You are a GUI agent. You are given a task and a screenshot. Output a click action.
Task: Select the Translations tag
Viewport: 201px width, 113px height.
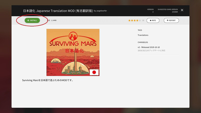(x=143, y=35)
